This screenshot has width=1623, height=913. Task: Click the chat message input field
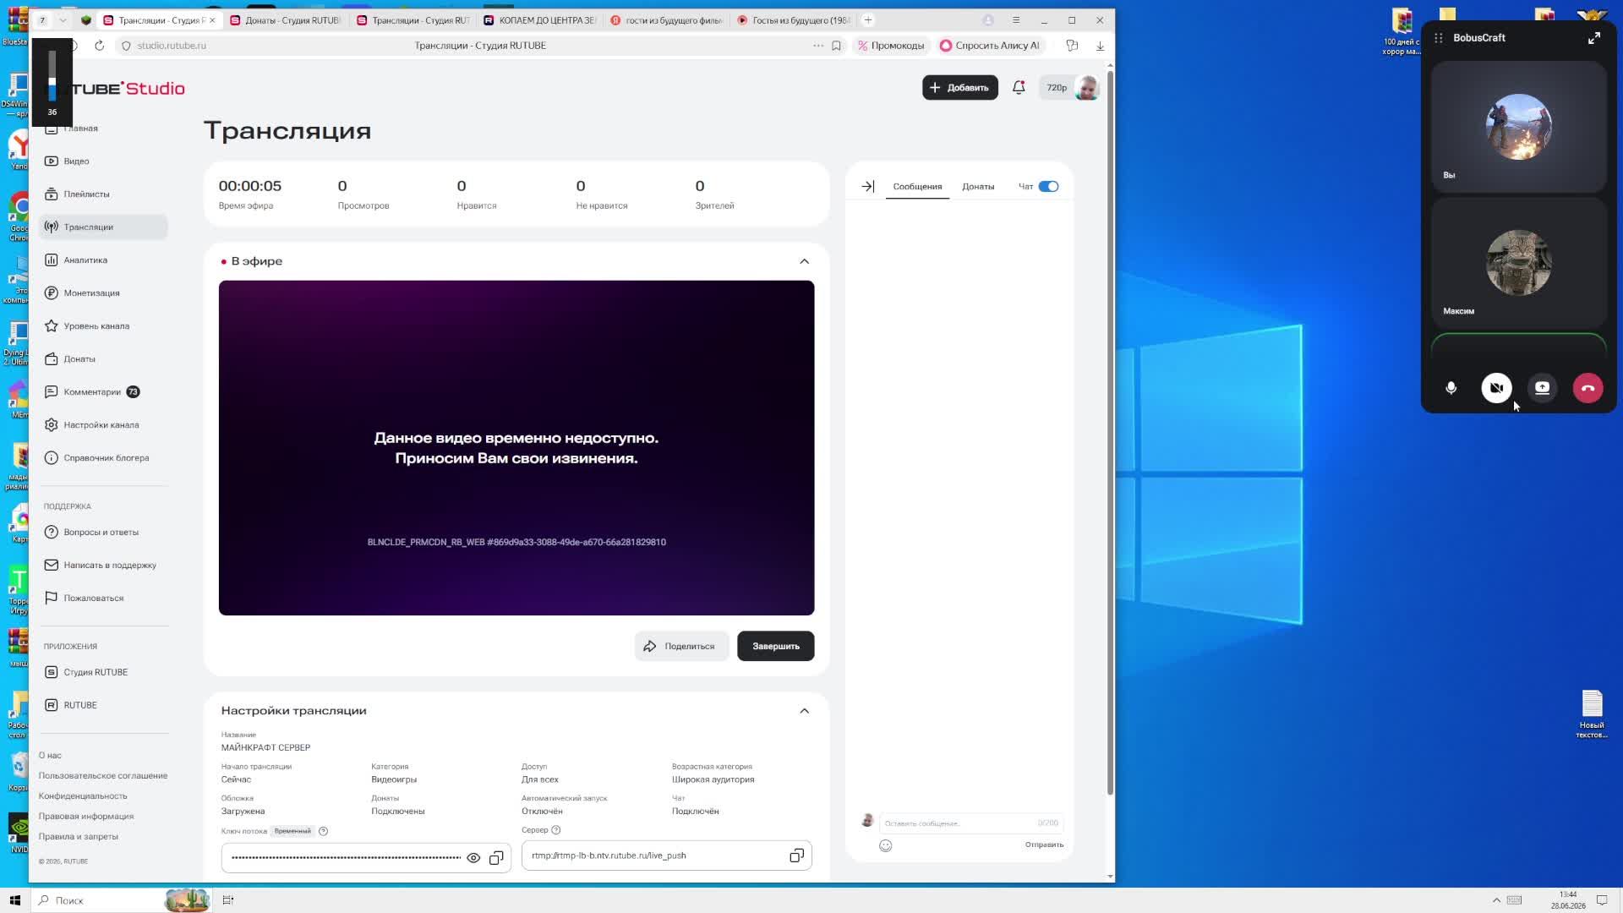(970, 823)
